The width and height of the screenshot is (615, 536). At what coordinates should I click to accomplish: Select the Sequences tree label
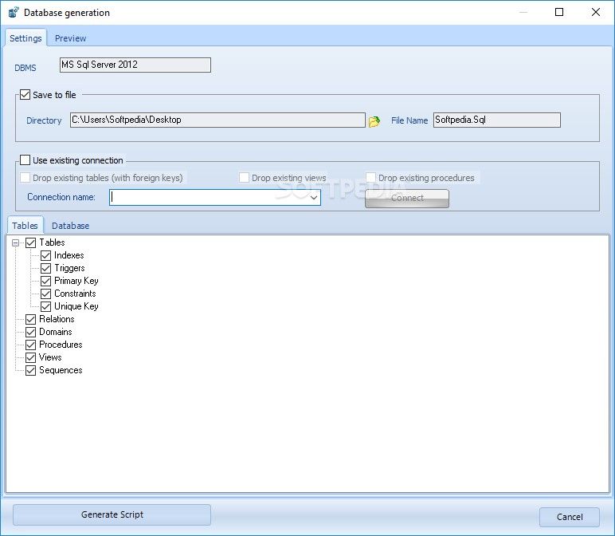tap(61, 370)
